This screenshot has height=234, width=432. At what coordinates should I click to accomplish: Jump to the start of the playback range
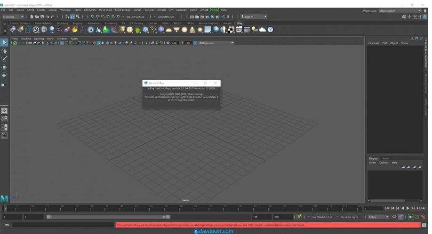coord(387,208)
